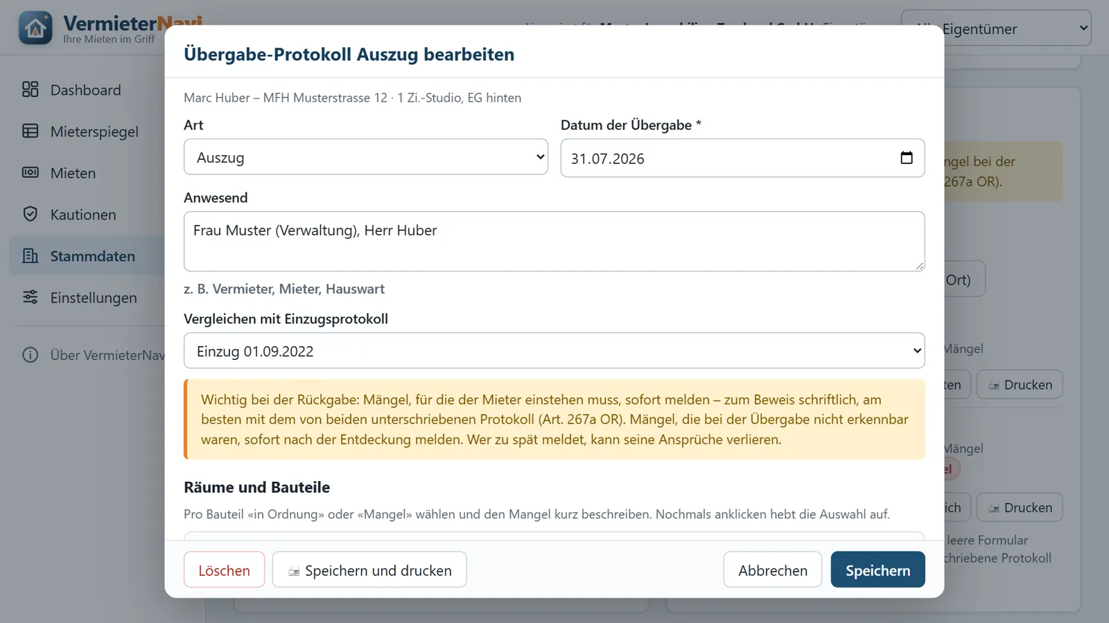Screen dimensions: 1109x623
Task: Open the Art dropdown showing Auszug
Action: pos(366,157)
